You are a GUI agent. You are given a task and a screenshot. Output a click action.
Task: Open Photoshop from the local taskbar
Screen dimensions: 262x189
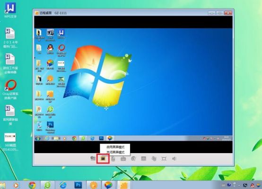pyautogui.click(x=78, y=185)
